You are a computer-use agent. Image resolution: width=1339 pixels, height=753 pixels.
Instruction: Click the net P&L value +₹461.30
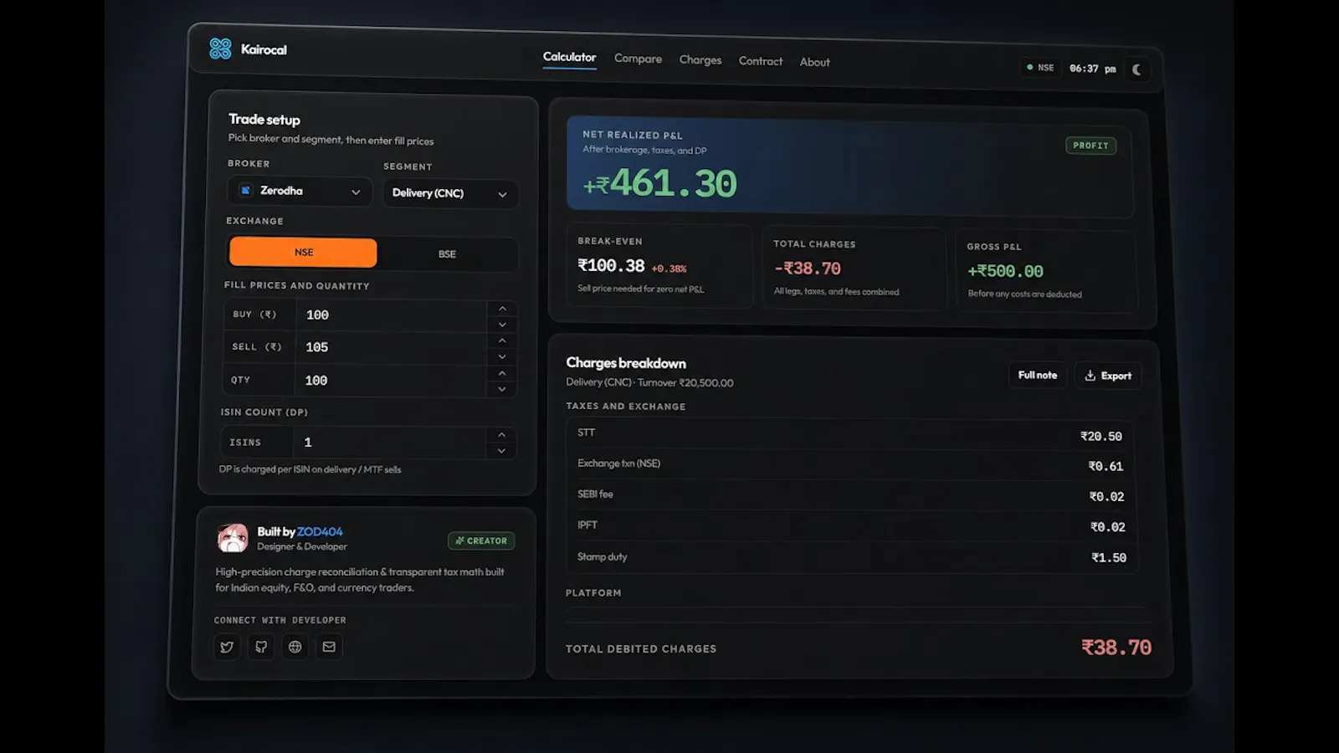659,183
